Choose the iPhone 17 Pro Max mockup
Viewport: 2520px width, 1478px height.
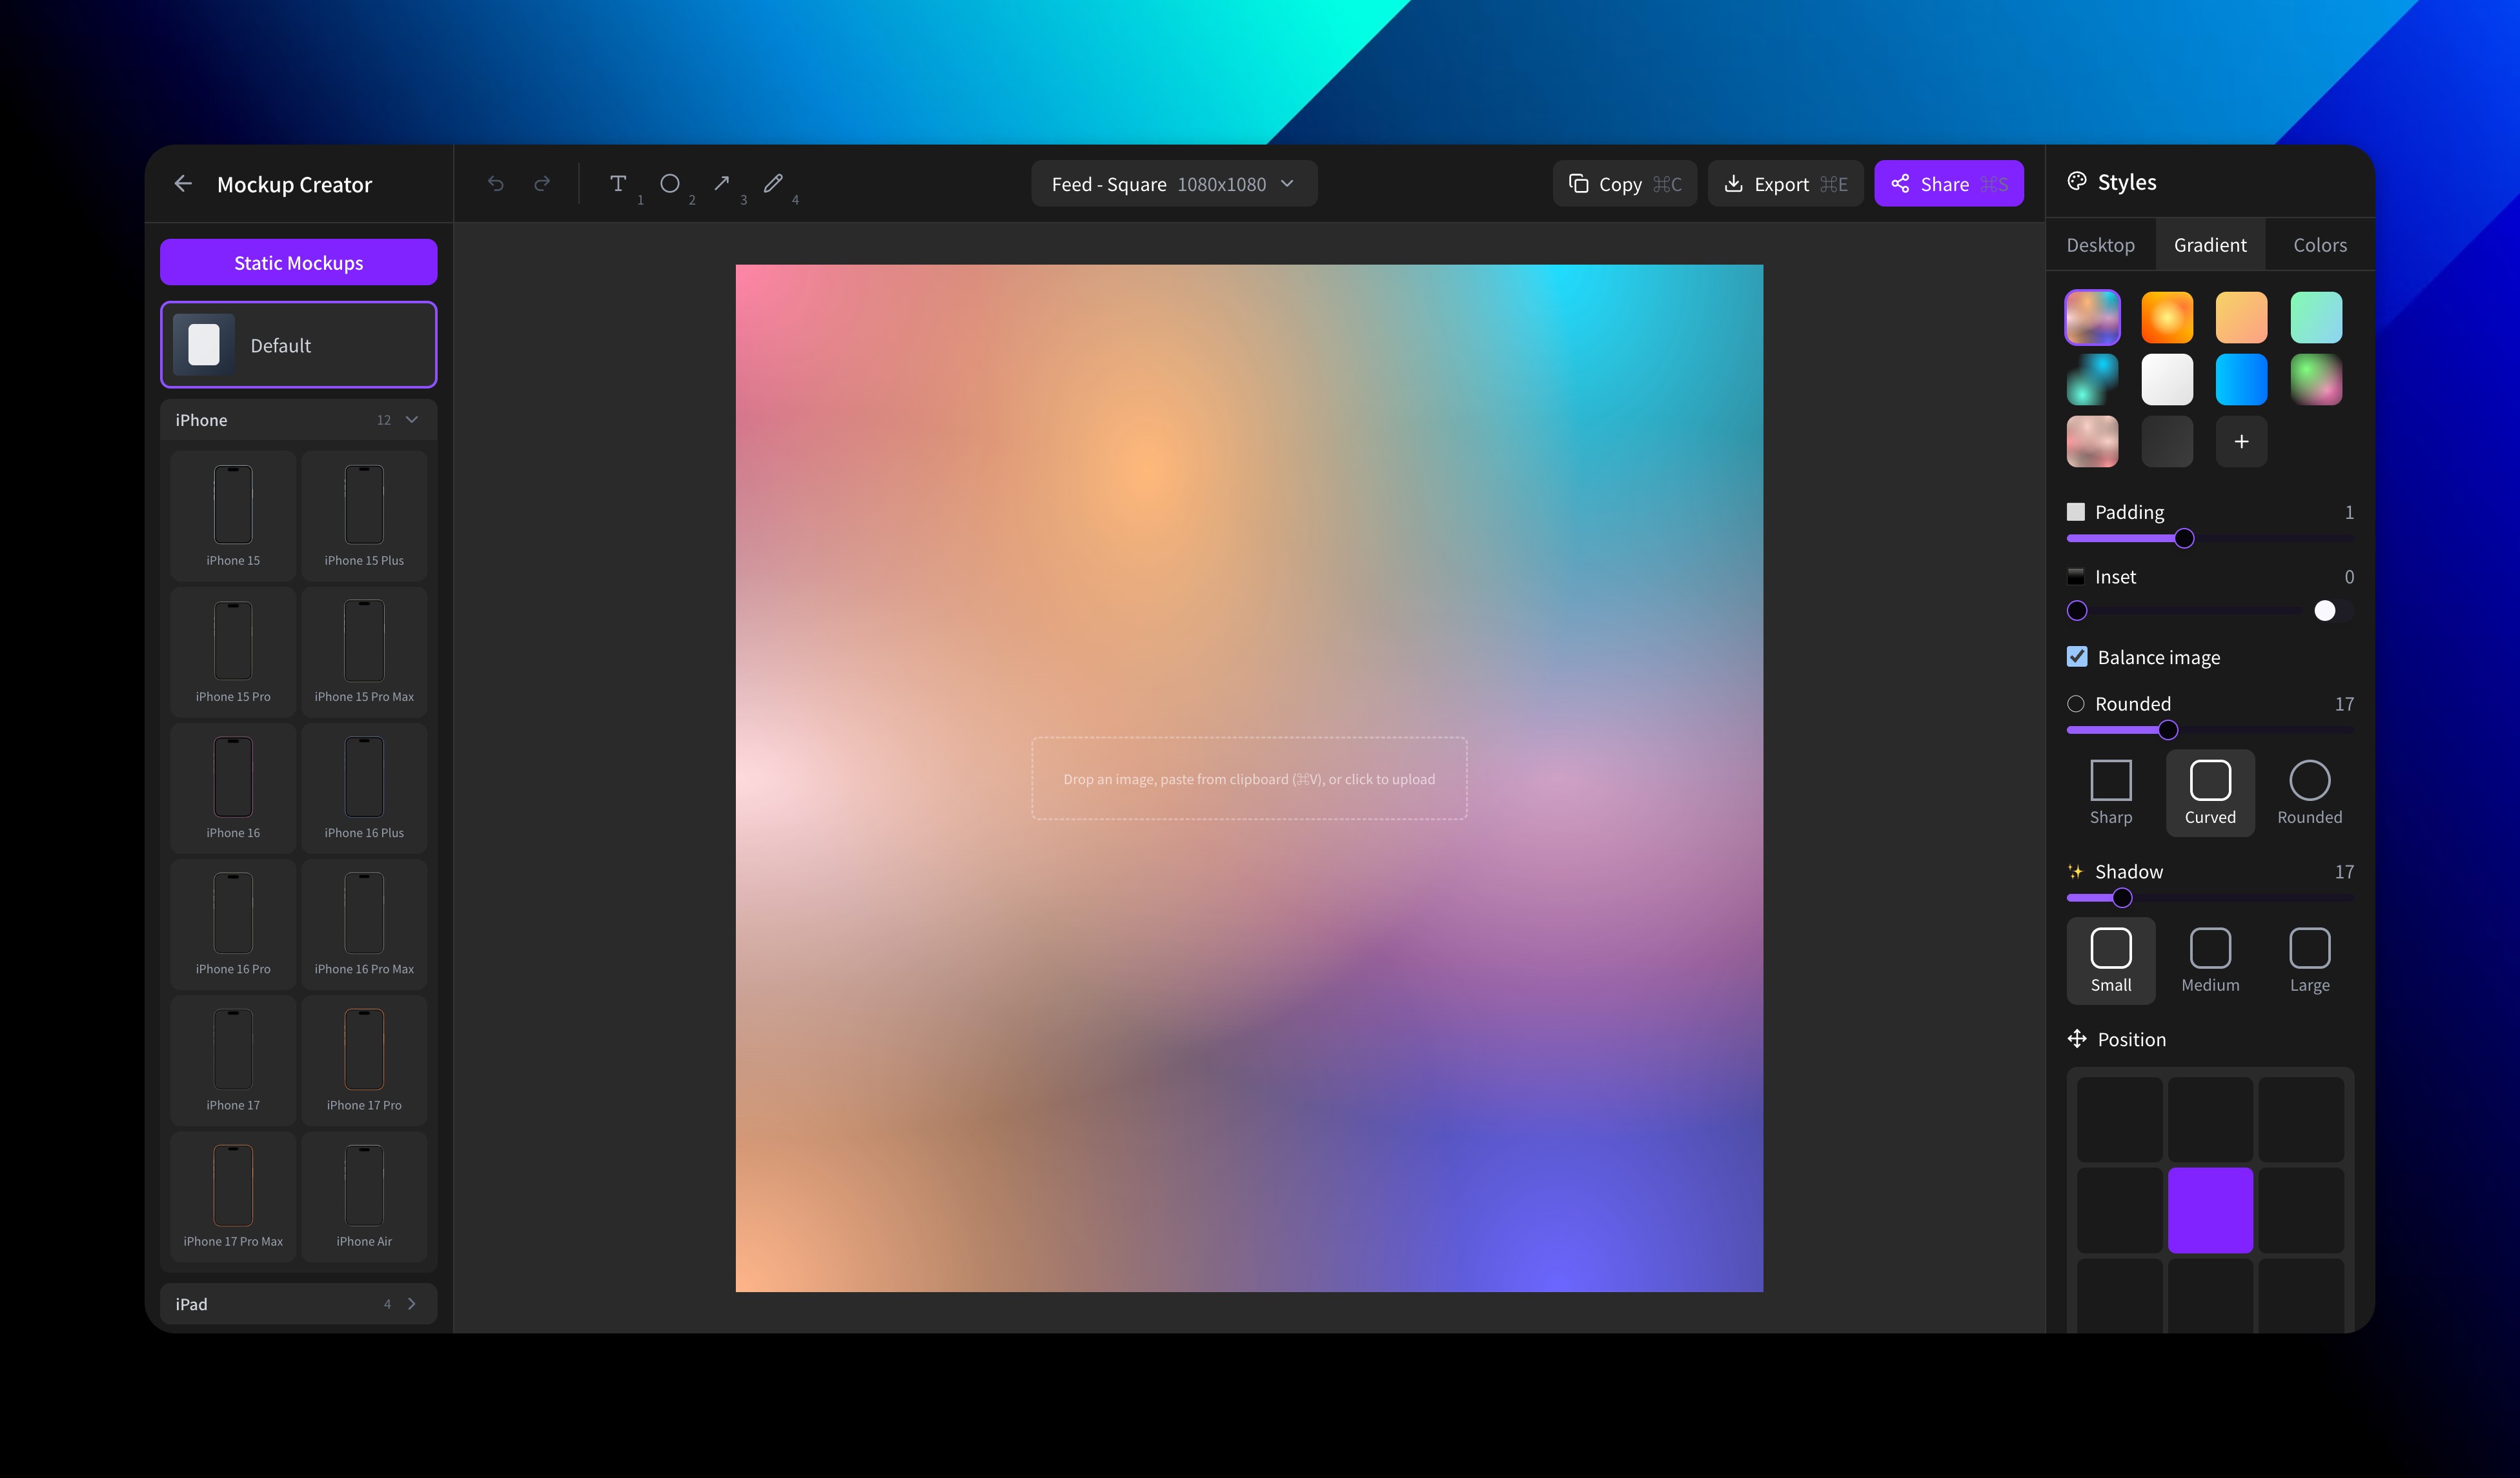(x=233, y=1196)
